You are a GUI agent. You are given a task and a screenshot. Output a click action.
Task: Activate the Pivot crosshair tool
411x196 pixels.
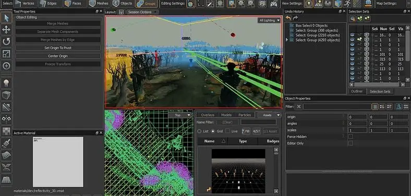[x=6, y=66]
